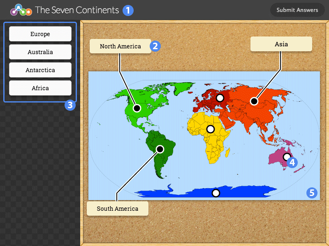
Task: Select the Africa label in the list
Action: tap(40, 88)
